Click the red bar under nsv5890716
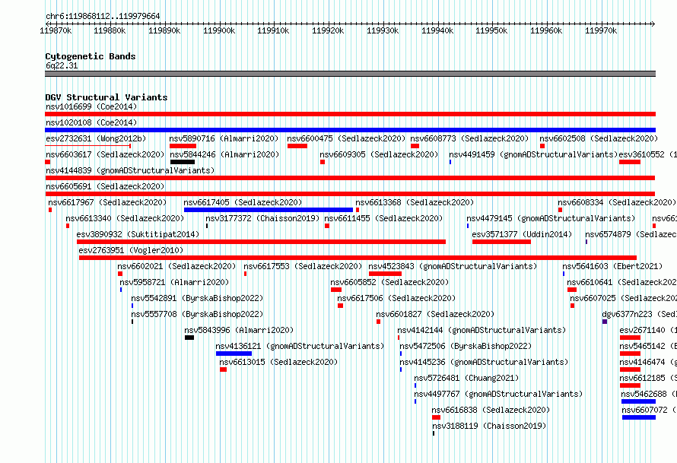 [x=183, y=146]
